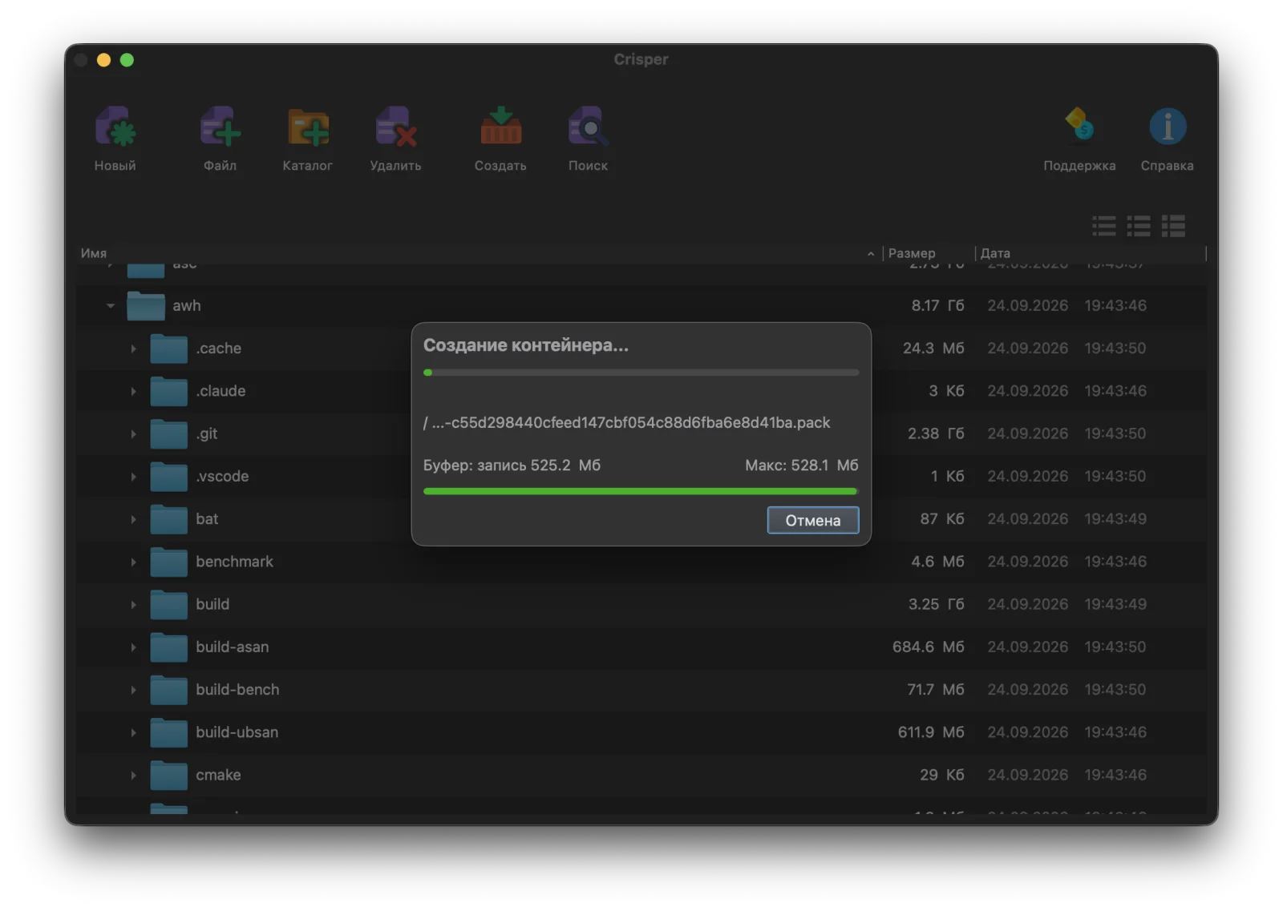
Task: Expand the build-ubsan folder
Action: (x=133, y=732)
